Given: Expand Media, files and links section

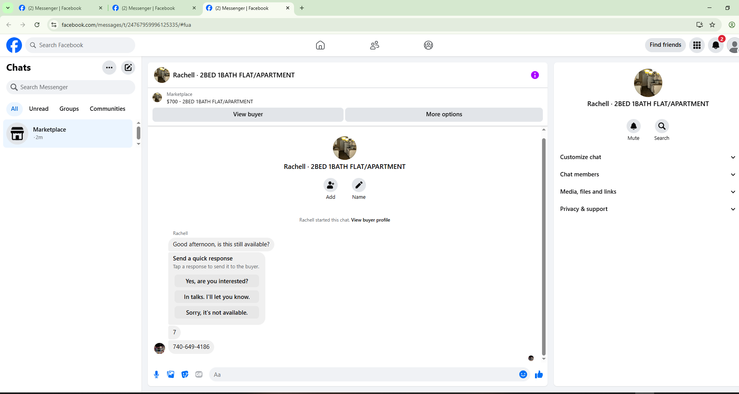Looking at the screenshot, I should pyautogui.click(x=647, y=192).
